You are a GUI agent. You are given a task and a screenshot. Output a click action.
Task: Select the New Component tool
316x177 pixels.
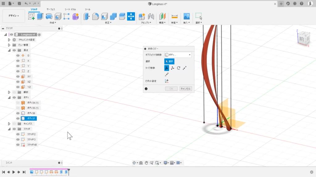[142, 17]
